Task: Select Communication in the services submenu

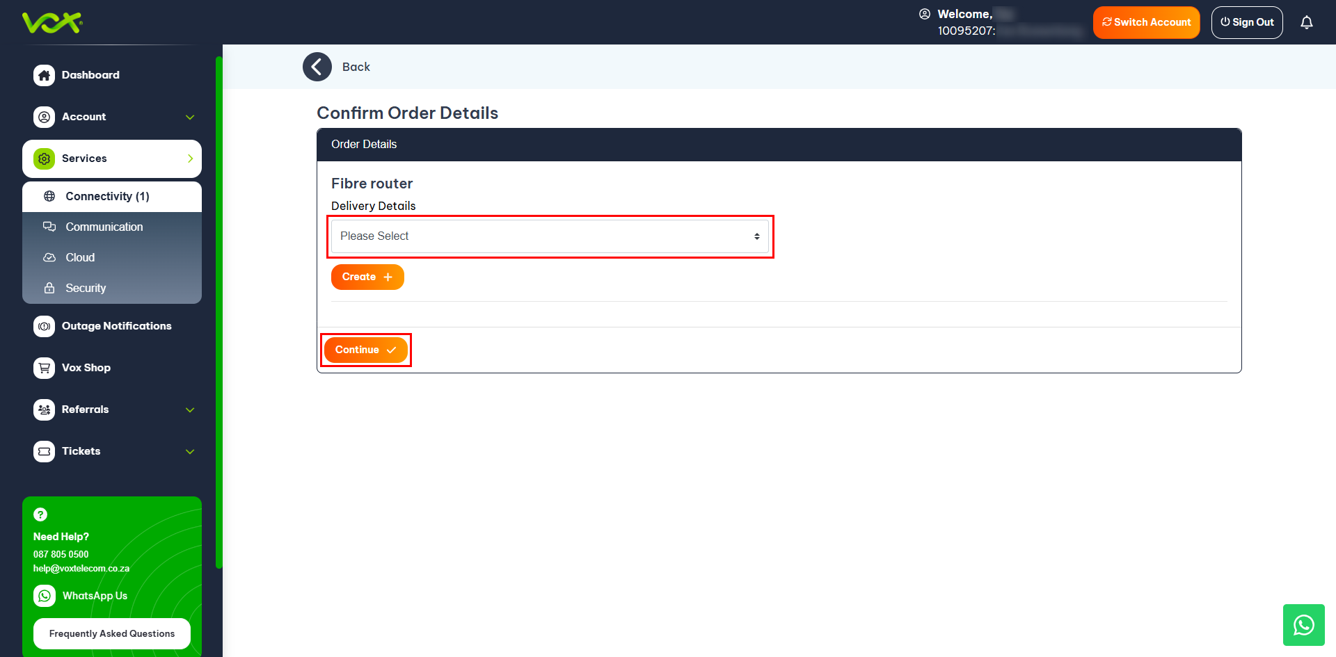Action: (104, 227)
